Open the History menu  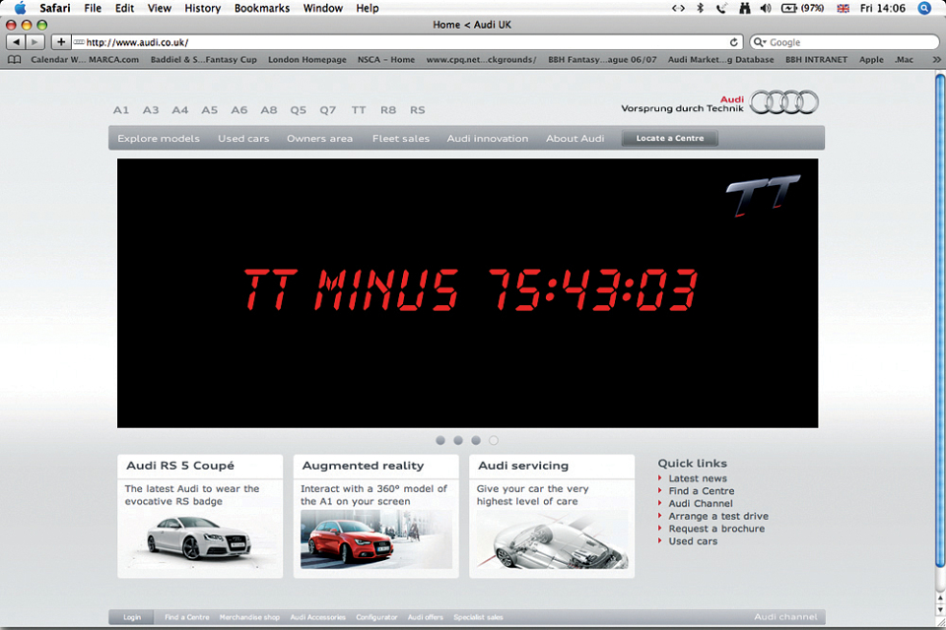(202, 8)
